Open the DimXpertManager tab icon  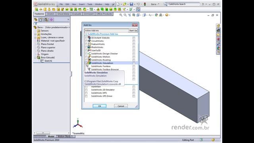51,19
